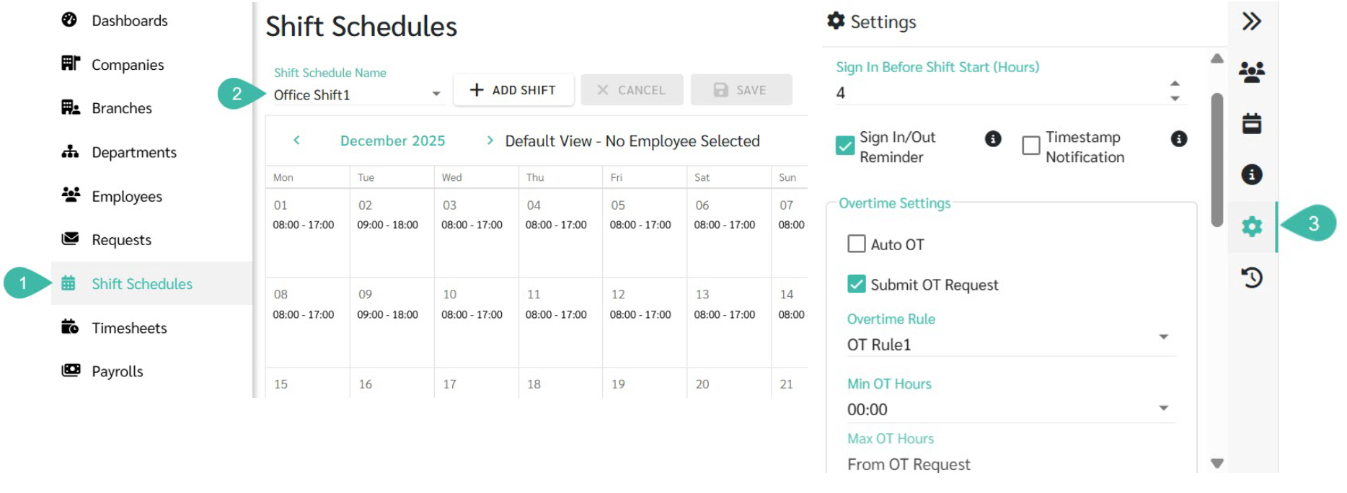Go to previous month with left chevron

click(x=296, y=141)
